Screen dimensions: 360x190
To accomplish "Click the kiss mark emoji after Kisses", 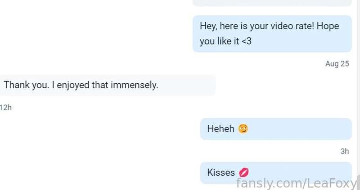I will coord(243,172).
